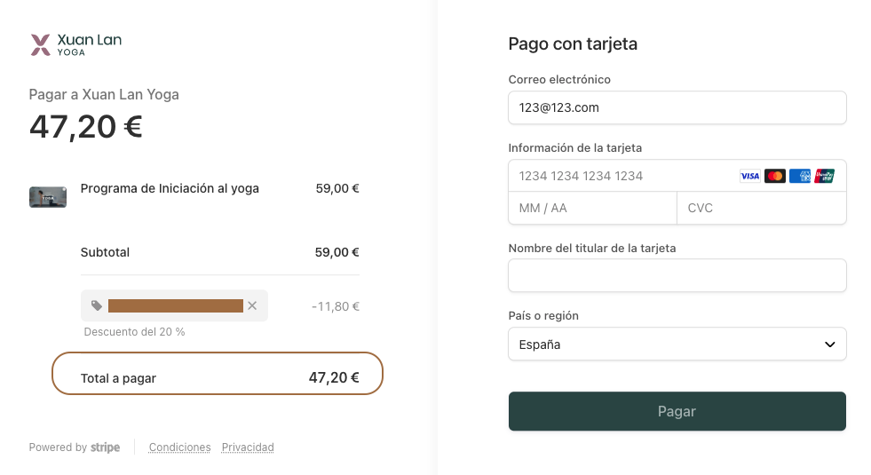The width and height of the screenshot is (871, 475).
Task: Click the MM / AA expiry field
Action: coord(592,208)
